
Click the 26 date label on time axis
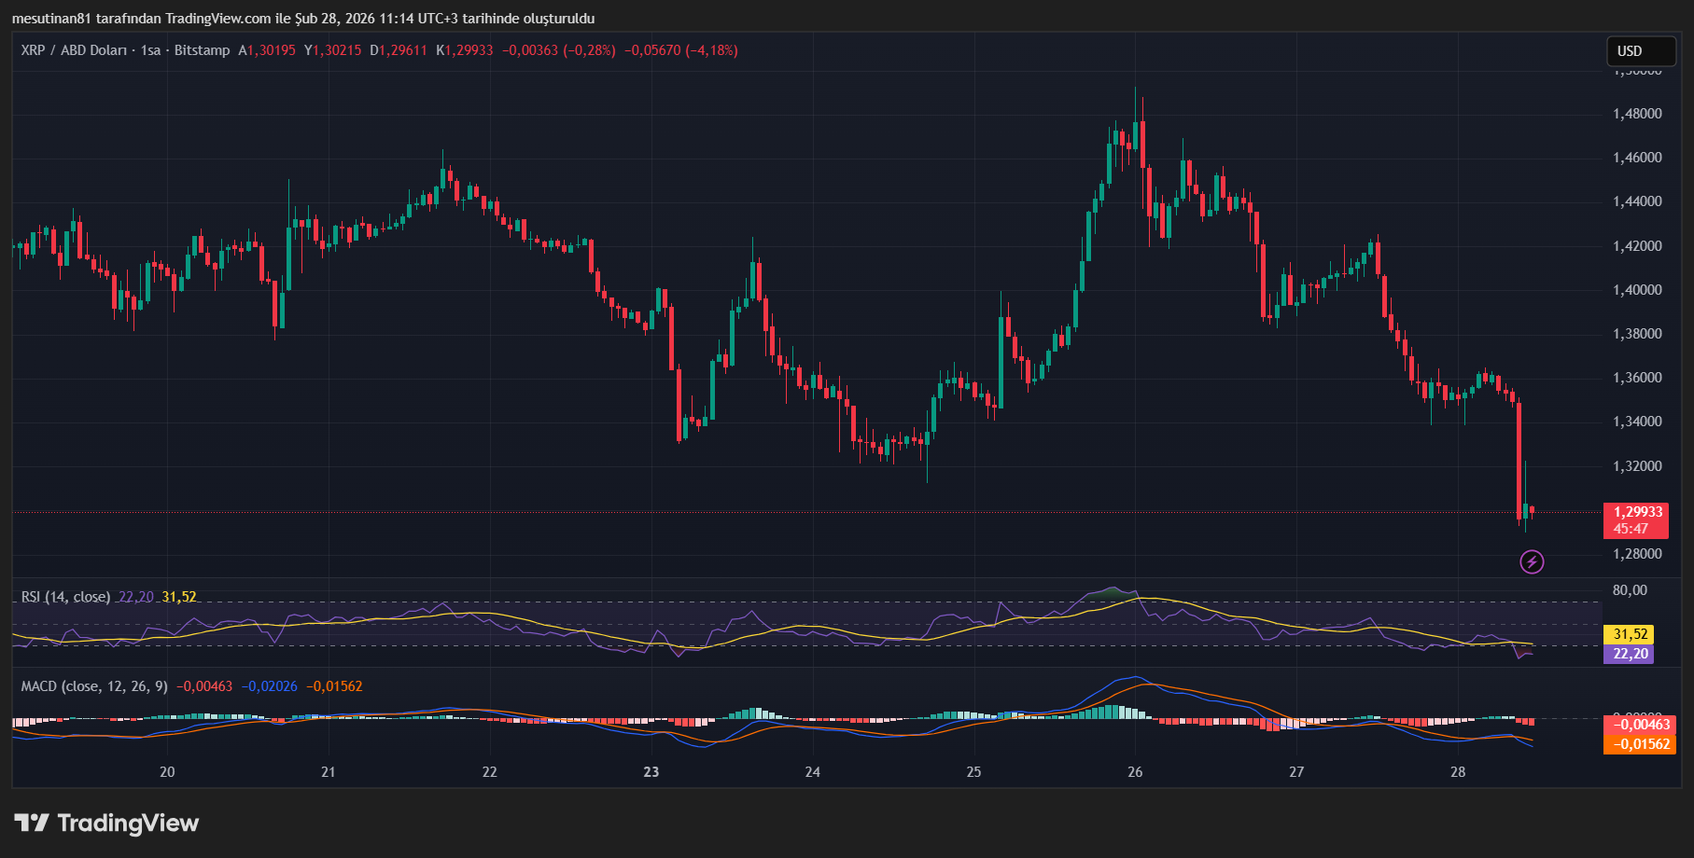1135,772
